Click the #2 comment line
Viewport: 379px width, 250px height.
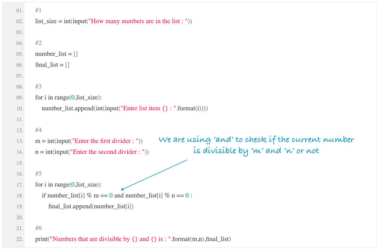pos(38,43)
